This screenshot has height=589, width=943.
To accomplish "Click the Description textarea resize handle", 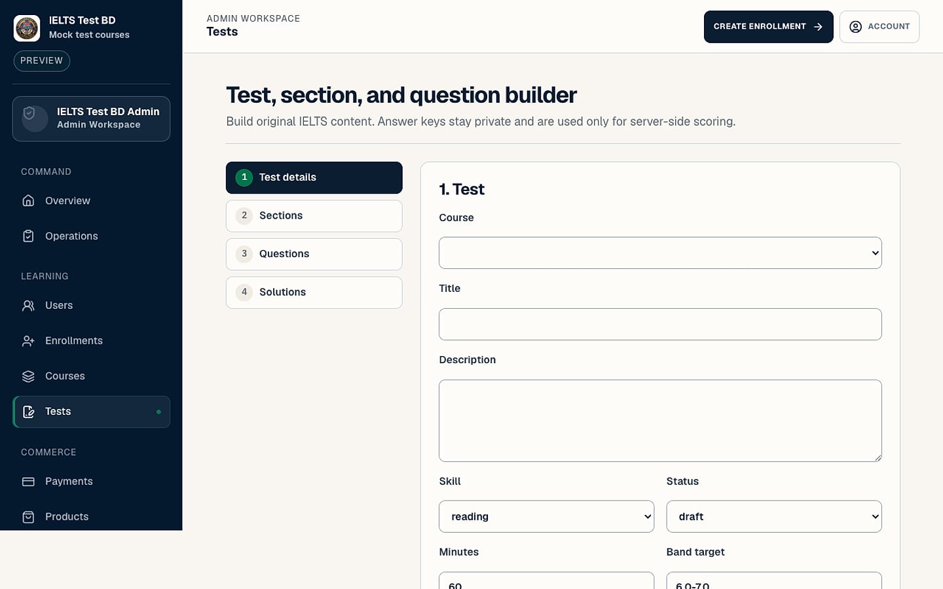I will [878, 457].
